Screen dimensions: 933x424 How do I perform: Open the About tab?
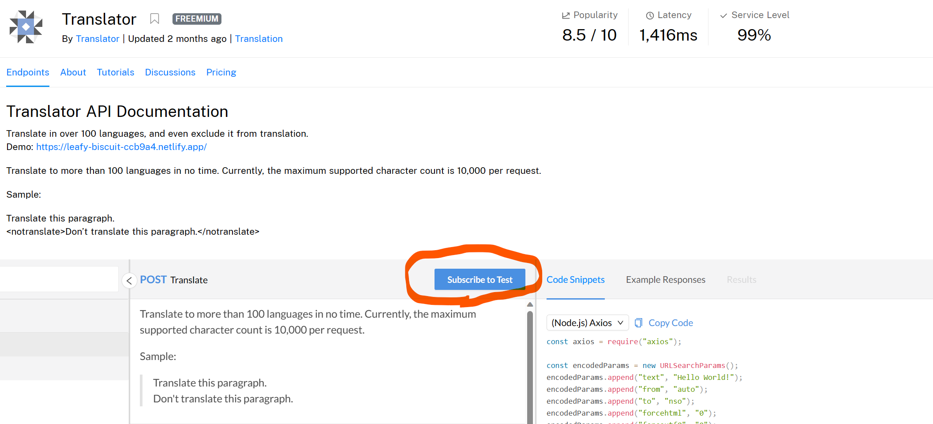click(x=73, y=72)
